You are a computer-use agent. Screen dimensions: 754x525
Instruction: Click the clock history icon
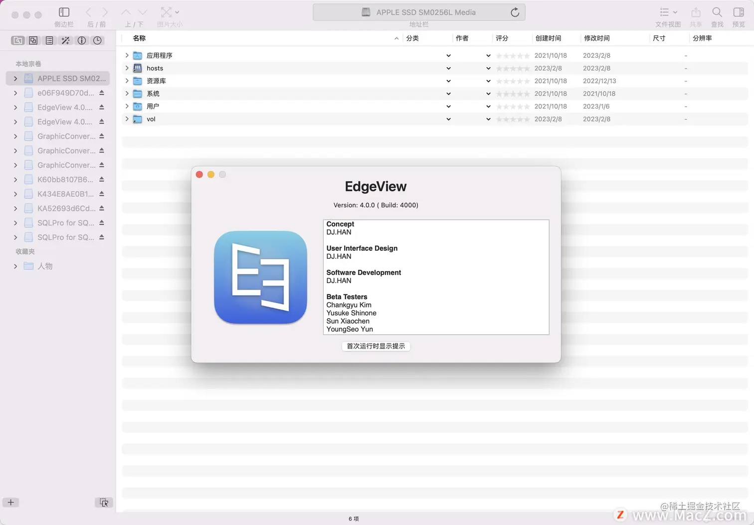[x=98, y=40]
